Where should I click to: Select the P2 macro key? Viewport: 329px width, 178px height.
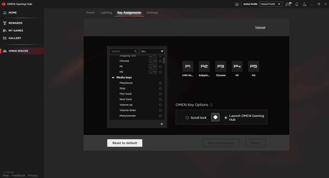pos(204,66)
